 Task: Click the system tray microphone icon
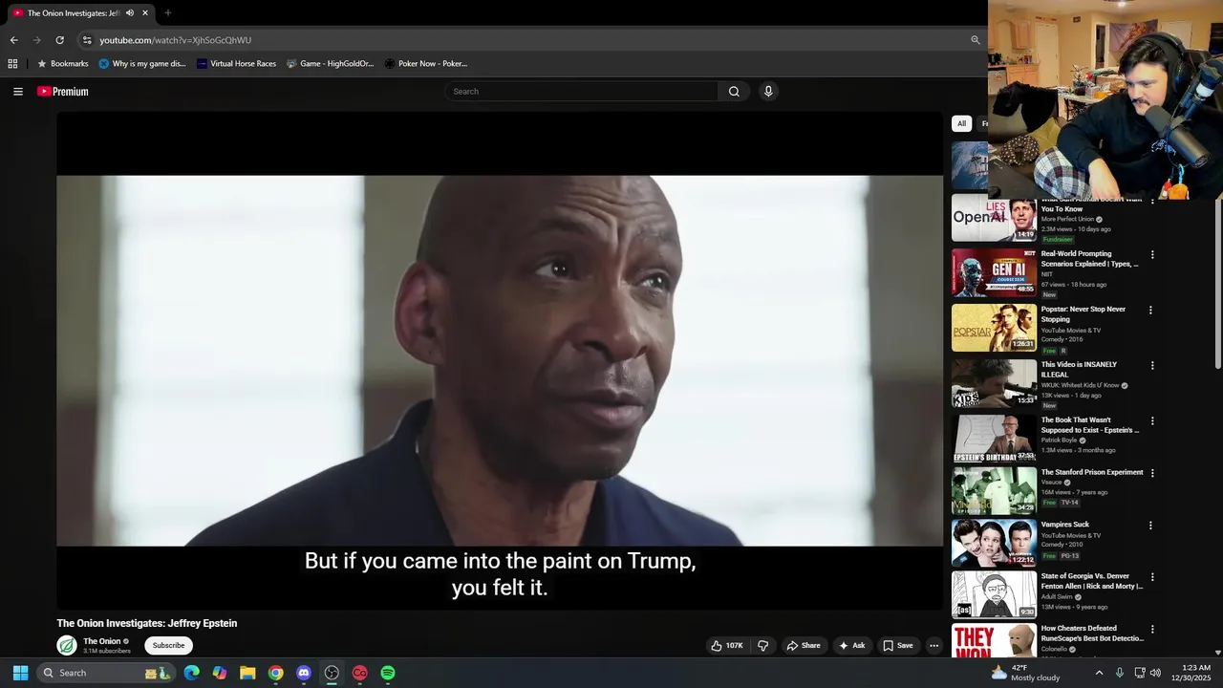tap(1120, 673)
